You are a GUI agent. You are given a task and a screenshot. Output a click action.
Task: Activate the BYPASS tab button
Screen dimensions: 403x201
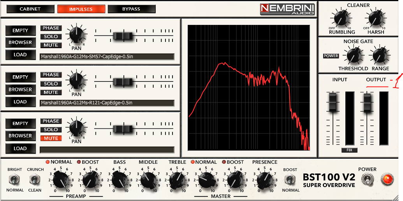pyautogui.click(x=131, y=9)
